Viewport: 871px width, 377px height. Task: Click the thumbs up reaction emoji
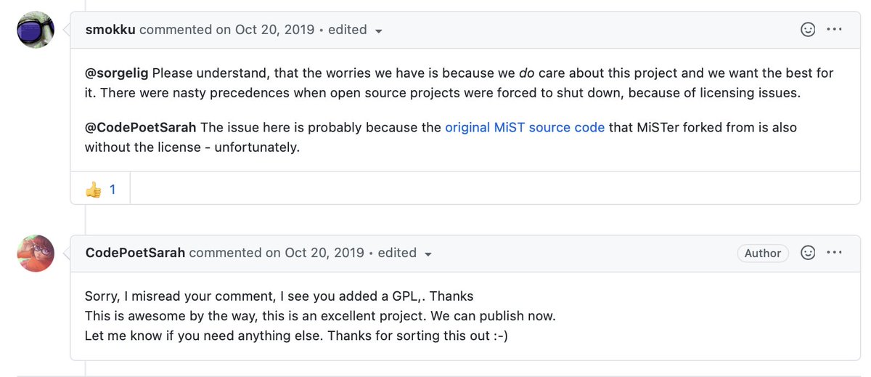(x=94, y=190)
